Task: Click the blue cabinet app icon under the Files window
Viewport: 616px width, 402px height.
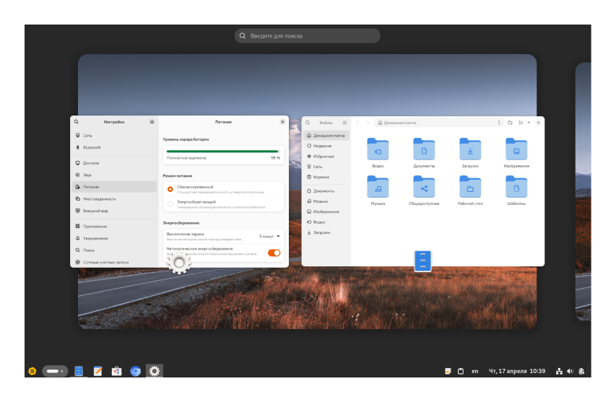Action: (x=422, y=261)
